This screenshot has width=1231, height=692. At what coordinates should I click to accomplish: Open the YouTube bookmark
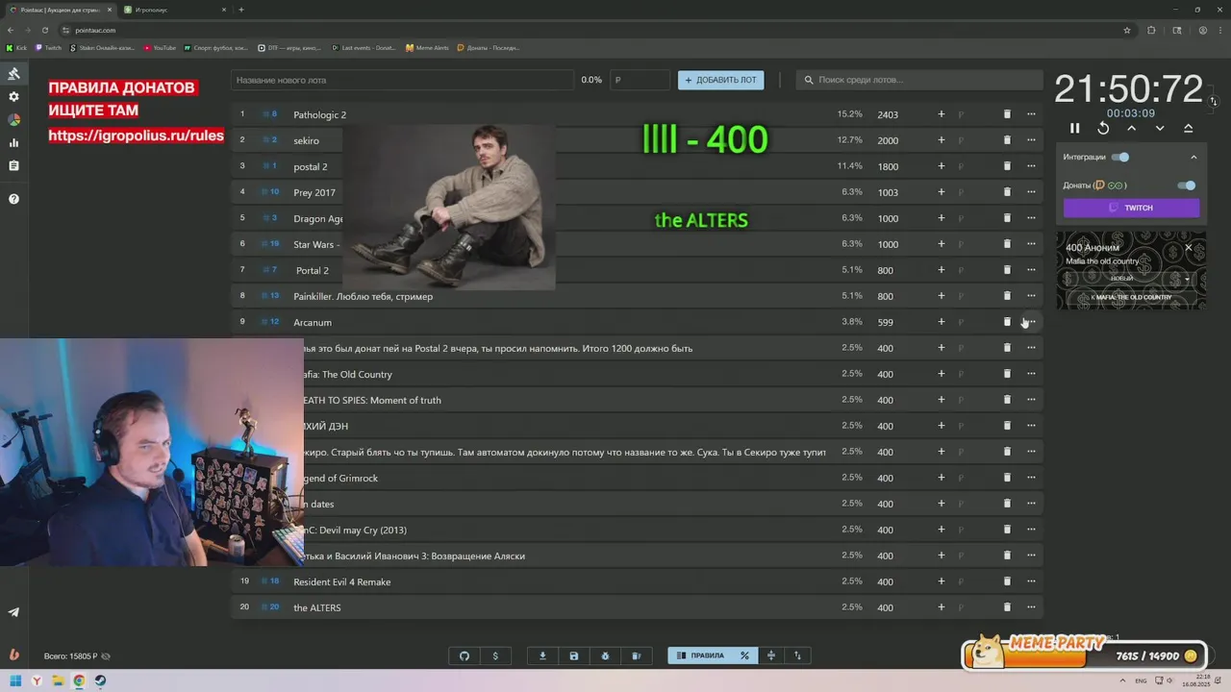(160, 47)
